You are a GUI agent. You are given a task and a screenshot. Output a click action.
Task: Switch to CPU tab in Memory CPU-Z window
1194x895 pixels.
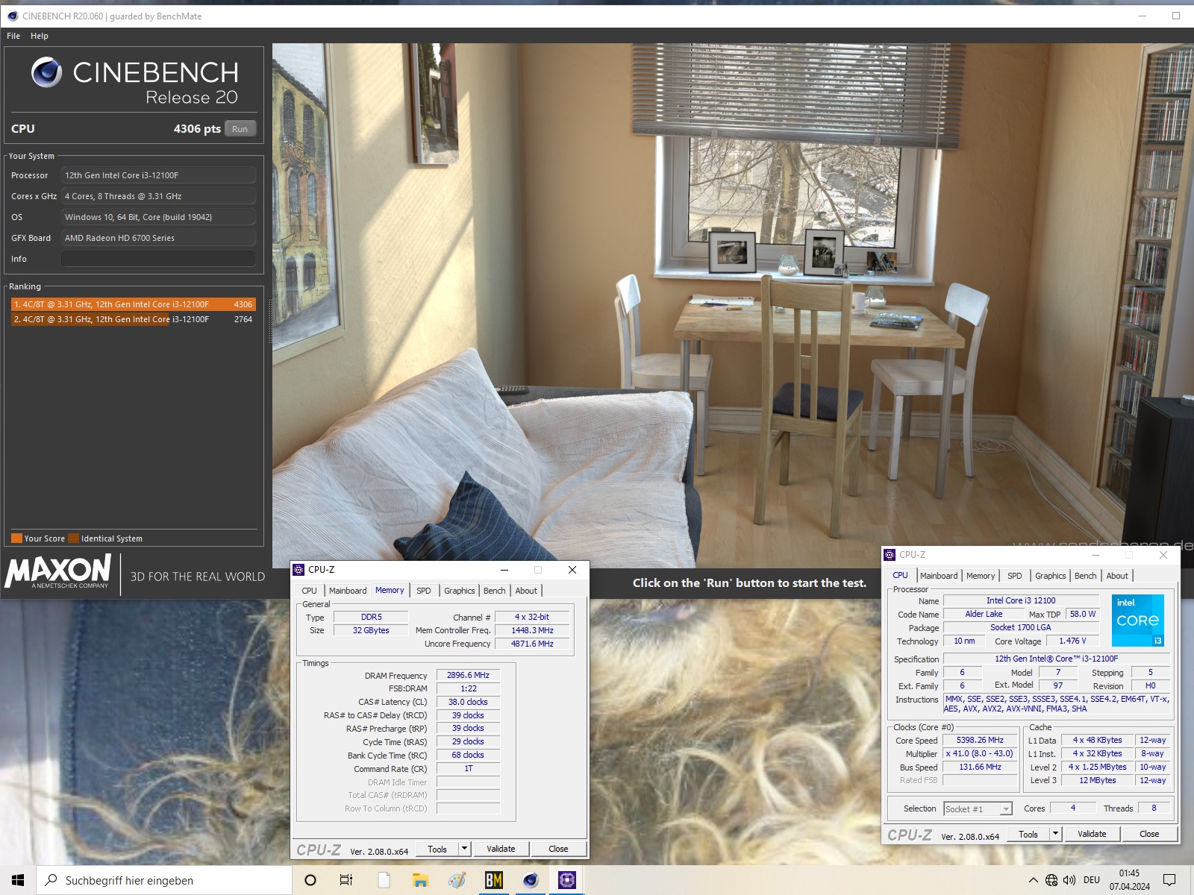click(x=309, y=591)
